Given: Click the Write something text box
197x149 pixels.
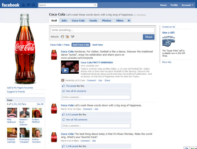Looking at the screenshot, I should tap(102, 30).
